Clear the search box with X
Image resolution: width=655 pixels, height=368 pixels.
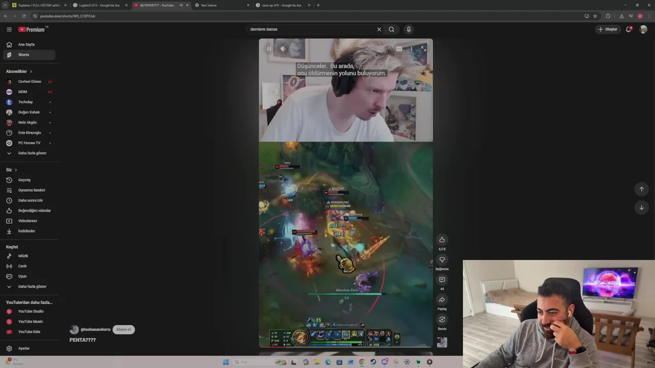(379, 30)
